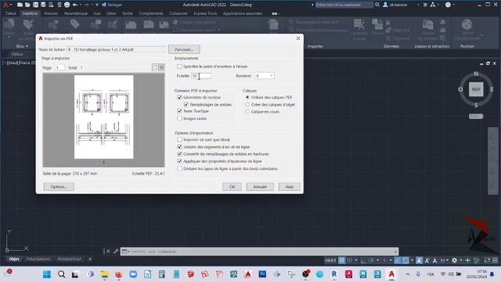Switch to the Présentation1 layout tab
Image resolution: width=501 pixels, height=282 pixels.
coord(38,259)
